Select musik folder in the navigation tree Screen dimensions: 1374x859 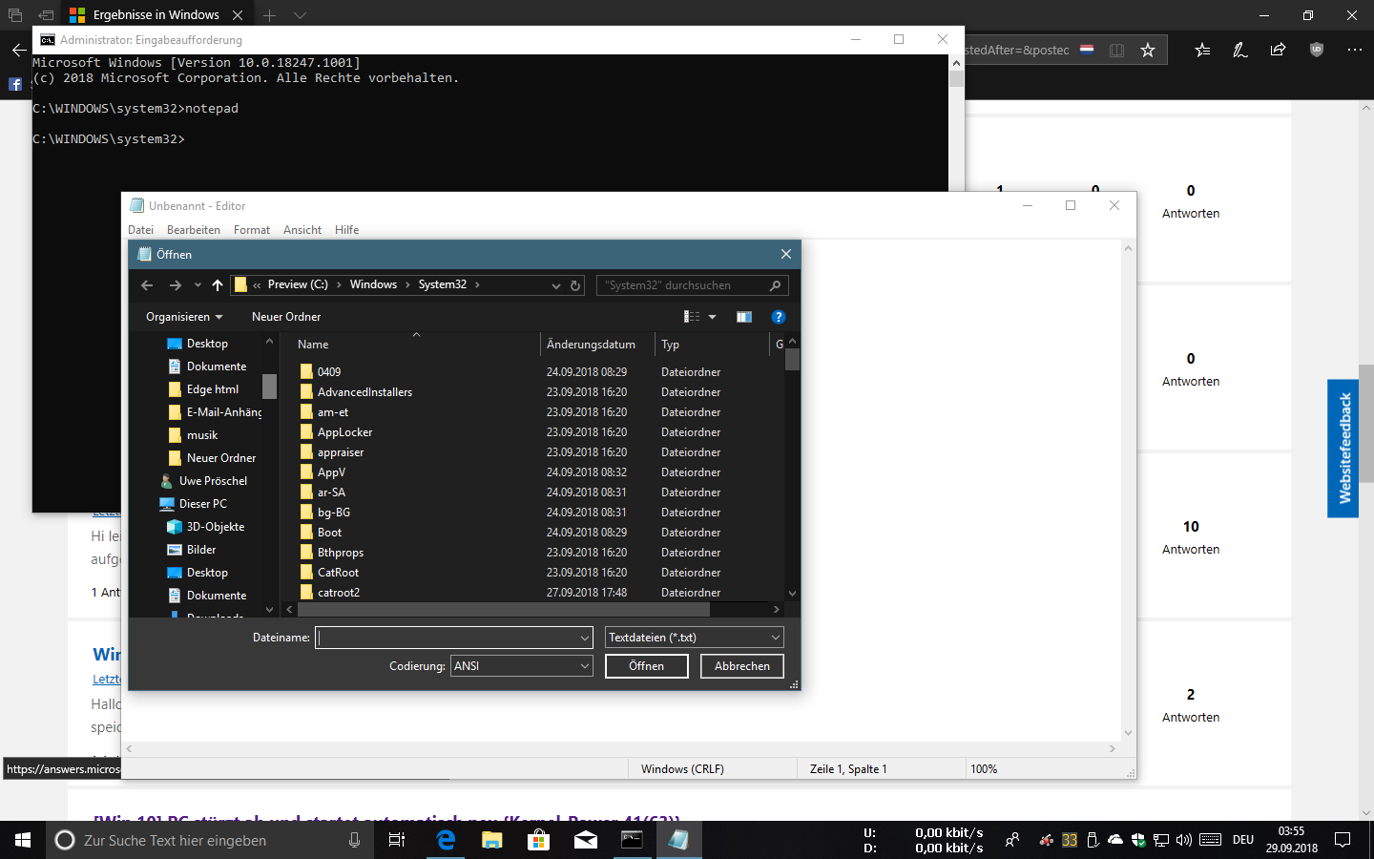pyautogui.click(x=202, y=435)
